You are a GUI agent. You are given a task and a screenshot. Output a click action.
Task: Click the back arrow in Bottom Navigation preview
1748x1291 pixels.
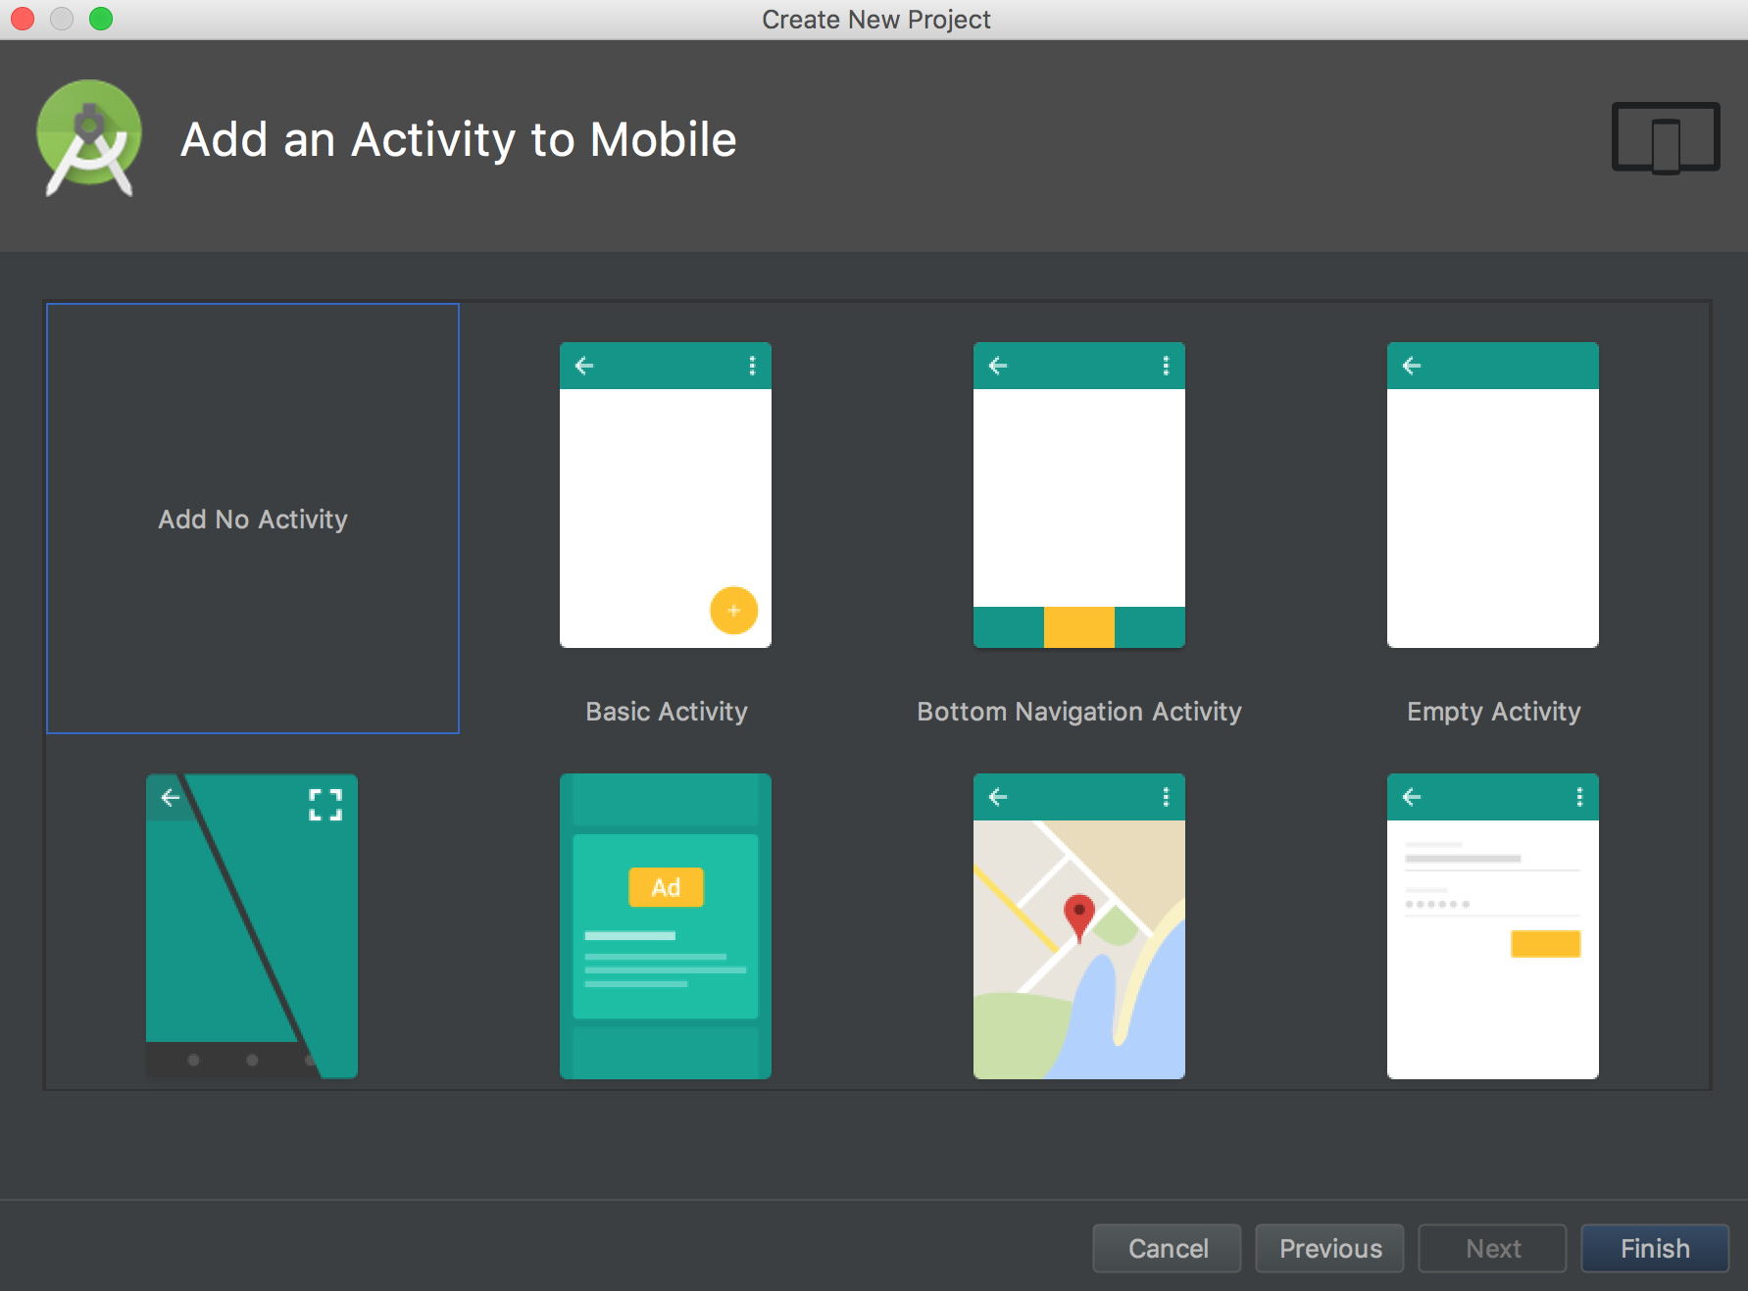coord(998,366)
